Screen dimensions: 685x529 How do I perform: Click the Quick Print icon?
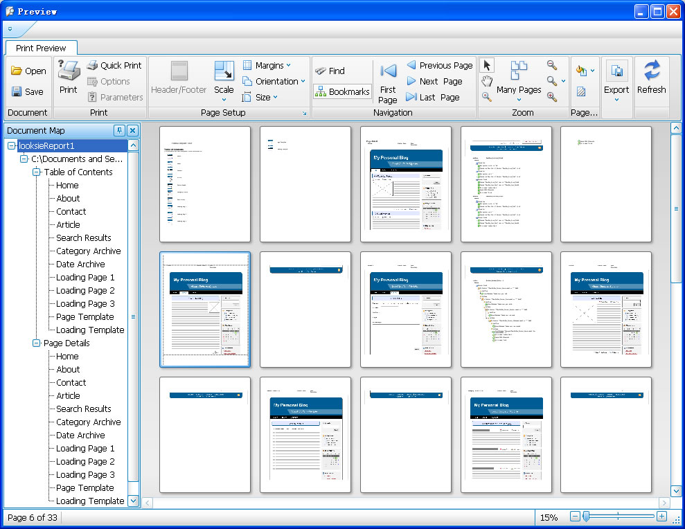92,65
